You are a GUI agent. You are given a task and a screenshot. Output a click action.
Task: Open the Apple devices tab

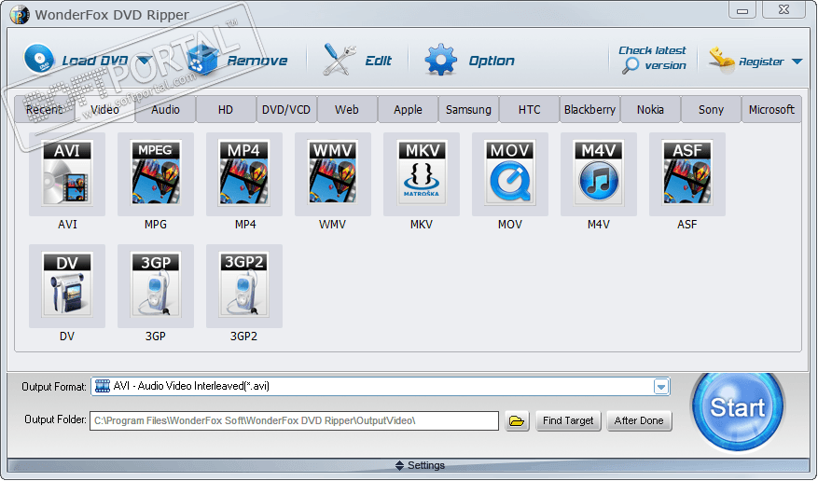coord(408,109)
